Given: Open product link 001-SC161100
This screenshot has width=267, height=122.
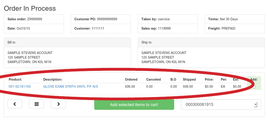Looking at the screenshot, I should [x=20, y=86].
